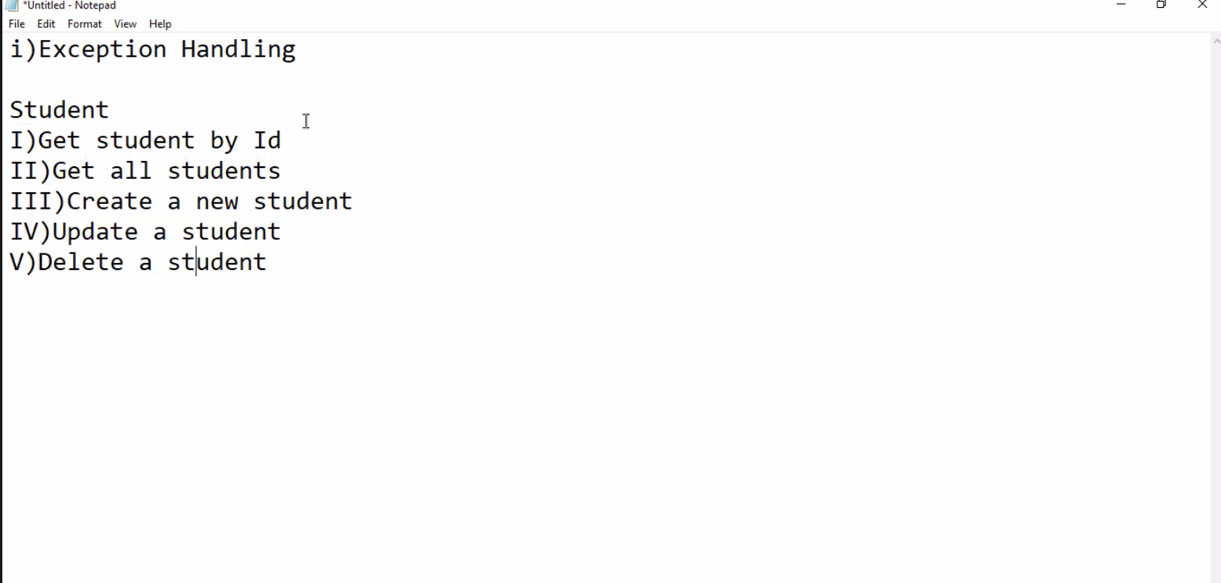Click the line 'Delete a student'
The image size is (1221, 583).
pyautogui.click(x=137, y=261)
